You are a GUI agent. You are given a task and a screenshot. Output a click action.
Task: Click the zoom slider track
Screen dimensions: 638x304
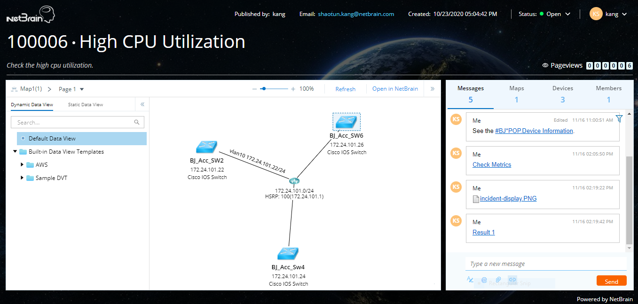(274, 88)
